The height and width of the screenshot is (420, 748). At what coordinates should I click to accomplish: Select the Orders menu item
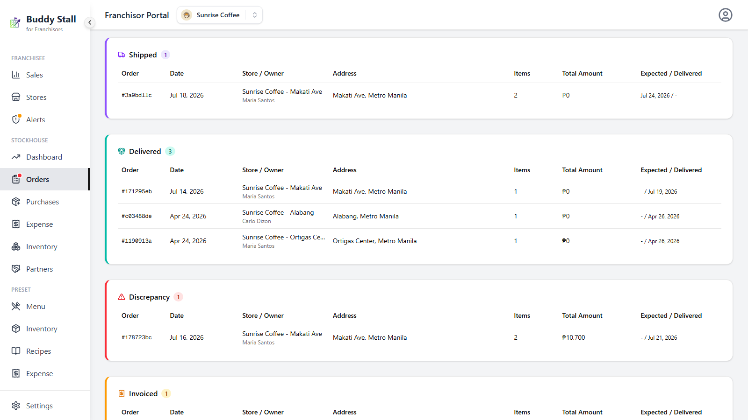coord(45,179)
